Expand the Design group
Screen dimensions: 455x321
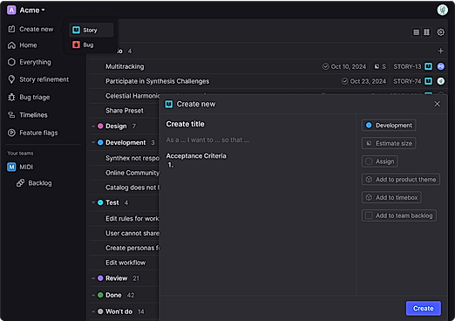pos(93,126)
